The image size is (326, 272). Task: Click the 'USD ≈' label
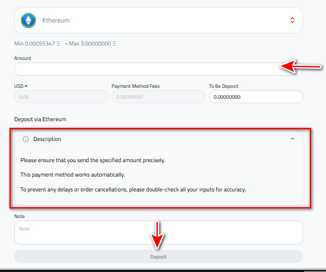21,86
